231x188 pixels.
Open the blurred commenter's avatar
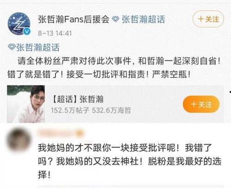(x=18, y=140)
